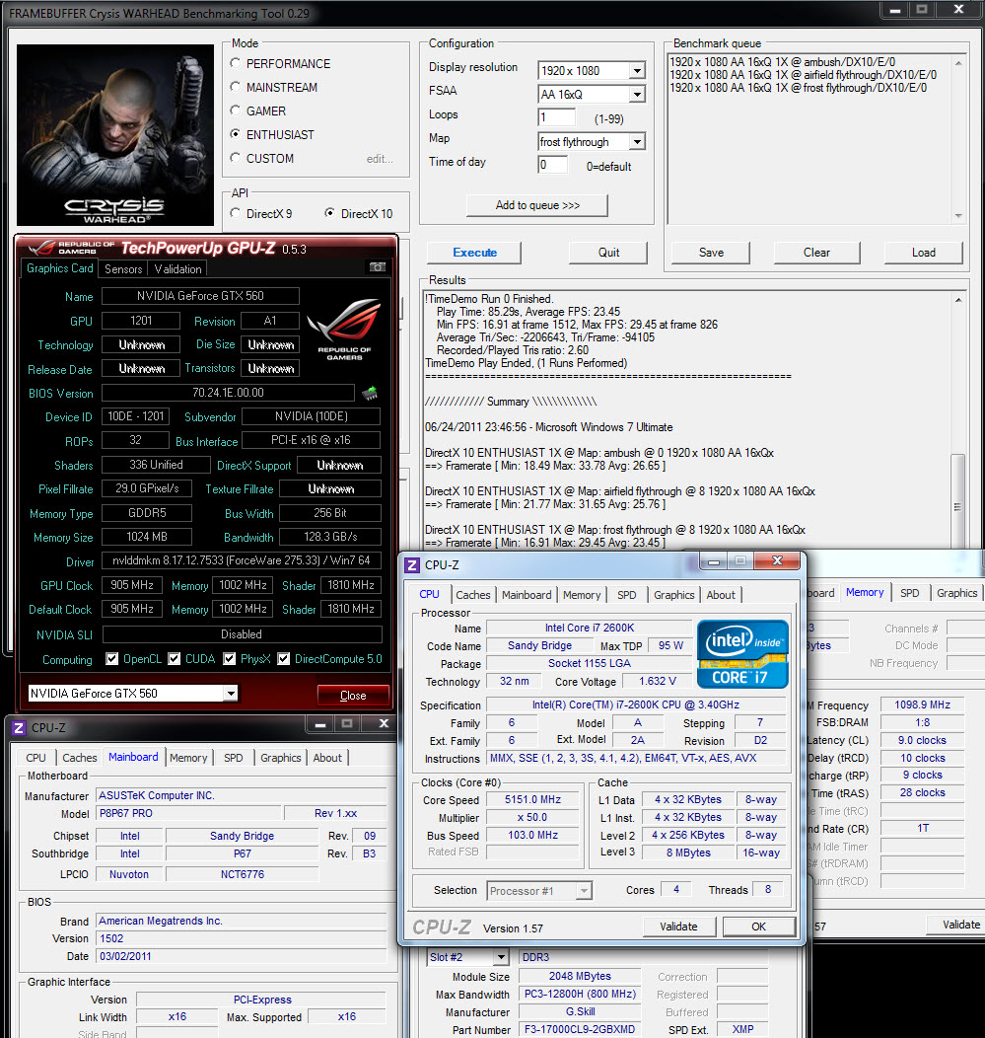Open Caches tab in front CPU-Z window
This screenshot has width=985, height=1038.
[473, 595]
